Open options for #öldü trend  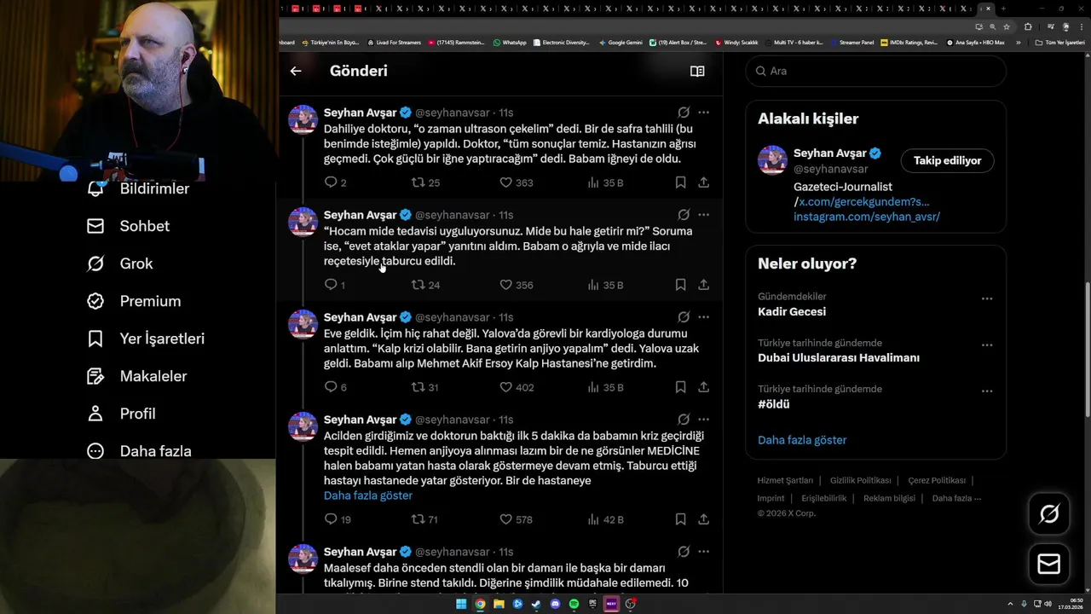click(x=987, y=391)
